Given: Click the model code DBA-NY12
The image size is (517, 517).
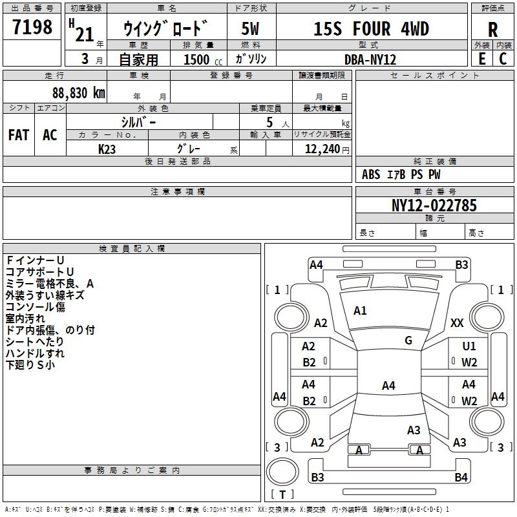Looking at the screenshot, I should [370, 59].
